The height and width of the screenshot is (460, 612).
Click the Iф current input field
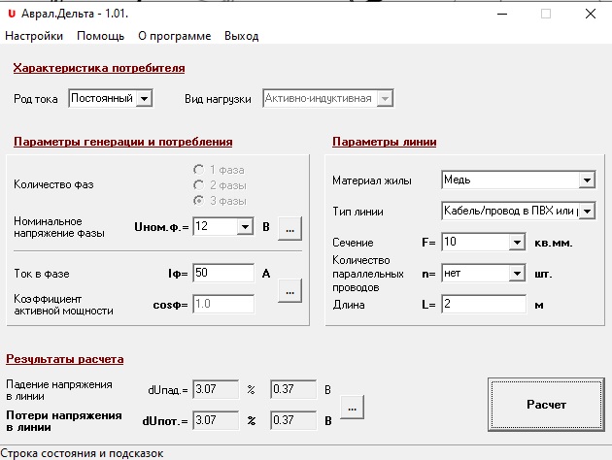click(223, 273)
